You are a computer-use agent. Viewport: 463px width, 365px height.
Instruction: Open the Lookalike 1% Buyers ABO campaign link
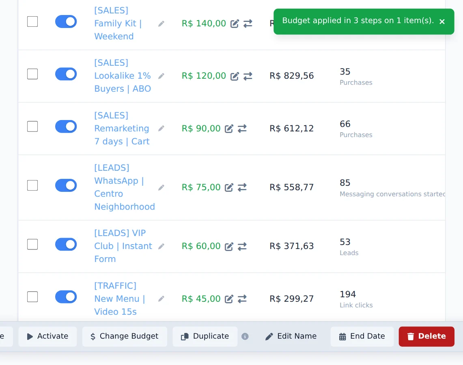click(x=123, y=76)
